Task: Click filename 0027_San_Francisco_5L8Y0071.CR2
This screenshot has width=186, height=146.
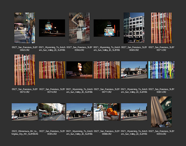Action: (x=161, y=49)
